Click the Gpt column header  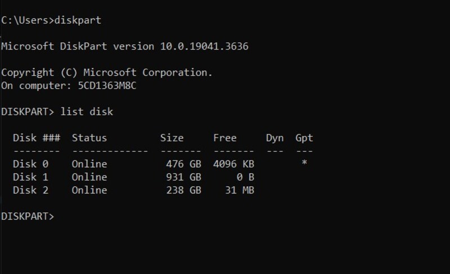tap(304, 138)
